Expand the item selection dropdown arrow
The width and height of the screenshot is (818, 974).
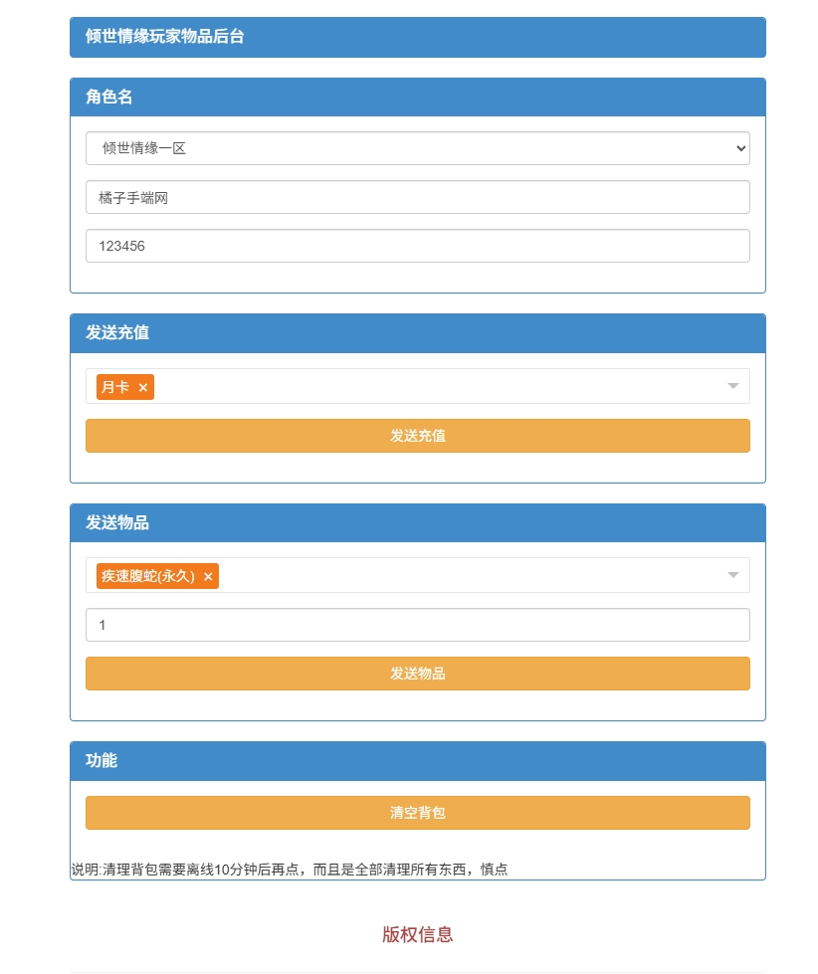pos(732,575)
